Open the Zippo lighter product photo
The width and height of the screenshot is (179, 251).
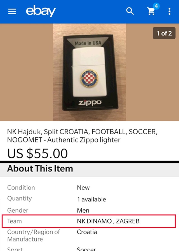[x=89, y=72]
